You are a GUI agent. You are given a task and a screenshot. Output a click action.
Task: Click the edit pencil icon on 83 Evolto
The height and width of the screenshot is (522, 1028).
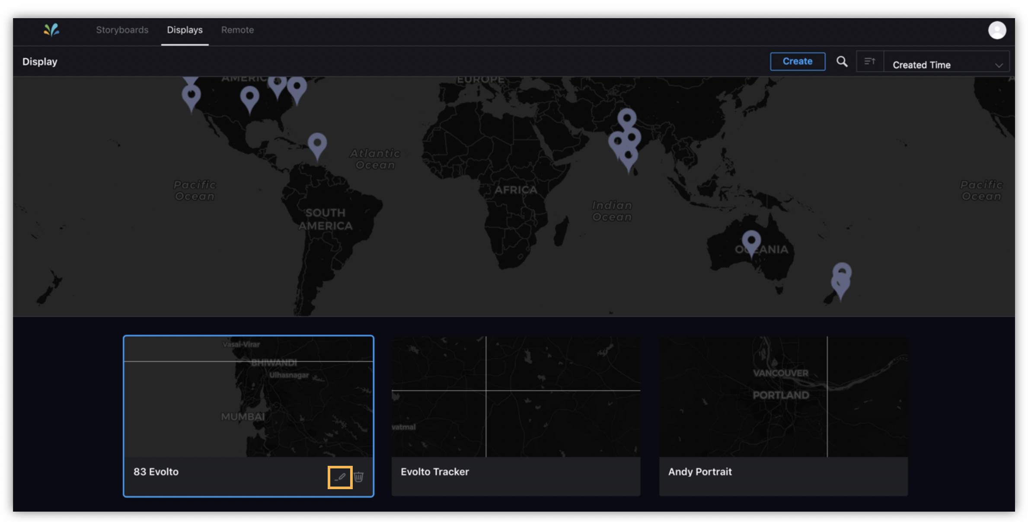pyautogui.click(x=341, y=477)
